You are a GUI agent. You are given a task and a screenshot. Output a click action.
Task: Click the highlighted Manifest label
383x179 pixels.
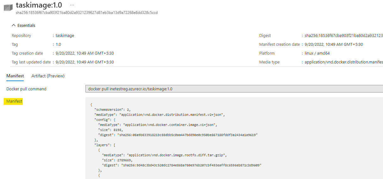click(15, 101)
